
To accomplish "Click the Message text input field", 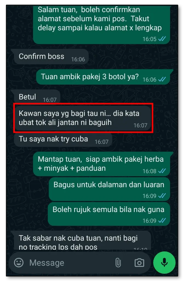I will click(x=70, y=263).
